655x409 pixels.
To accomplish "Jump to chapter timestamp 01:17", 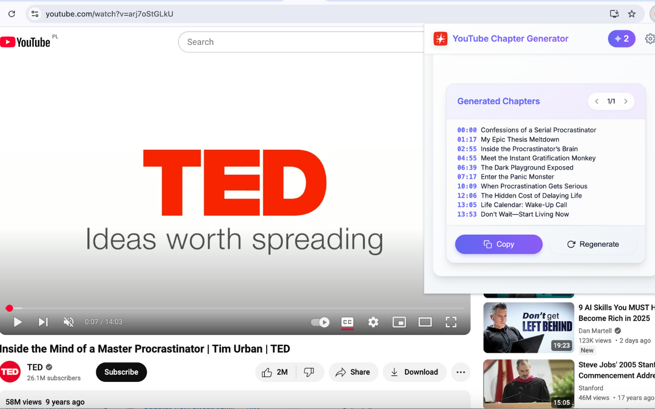I will click(x=467, y=140).
